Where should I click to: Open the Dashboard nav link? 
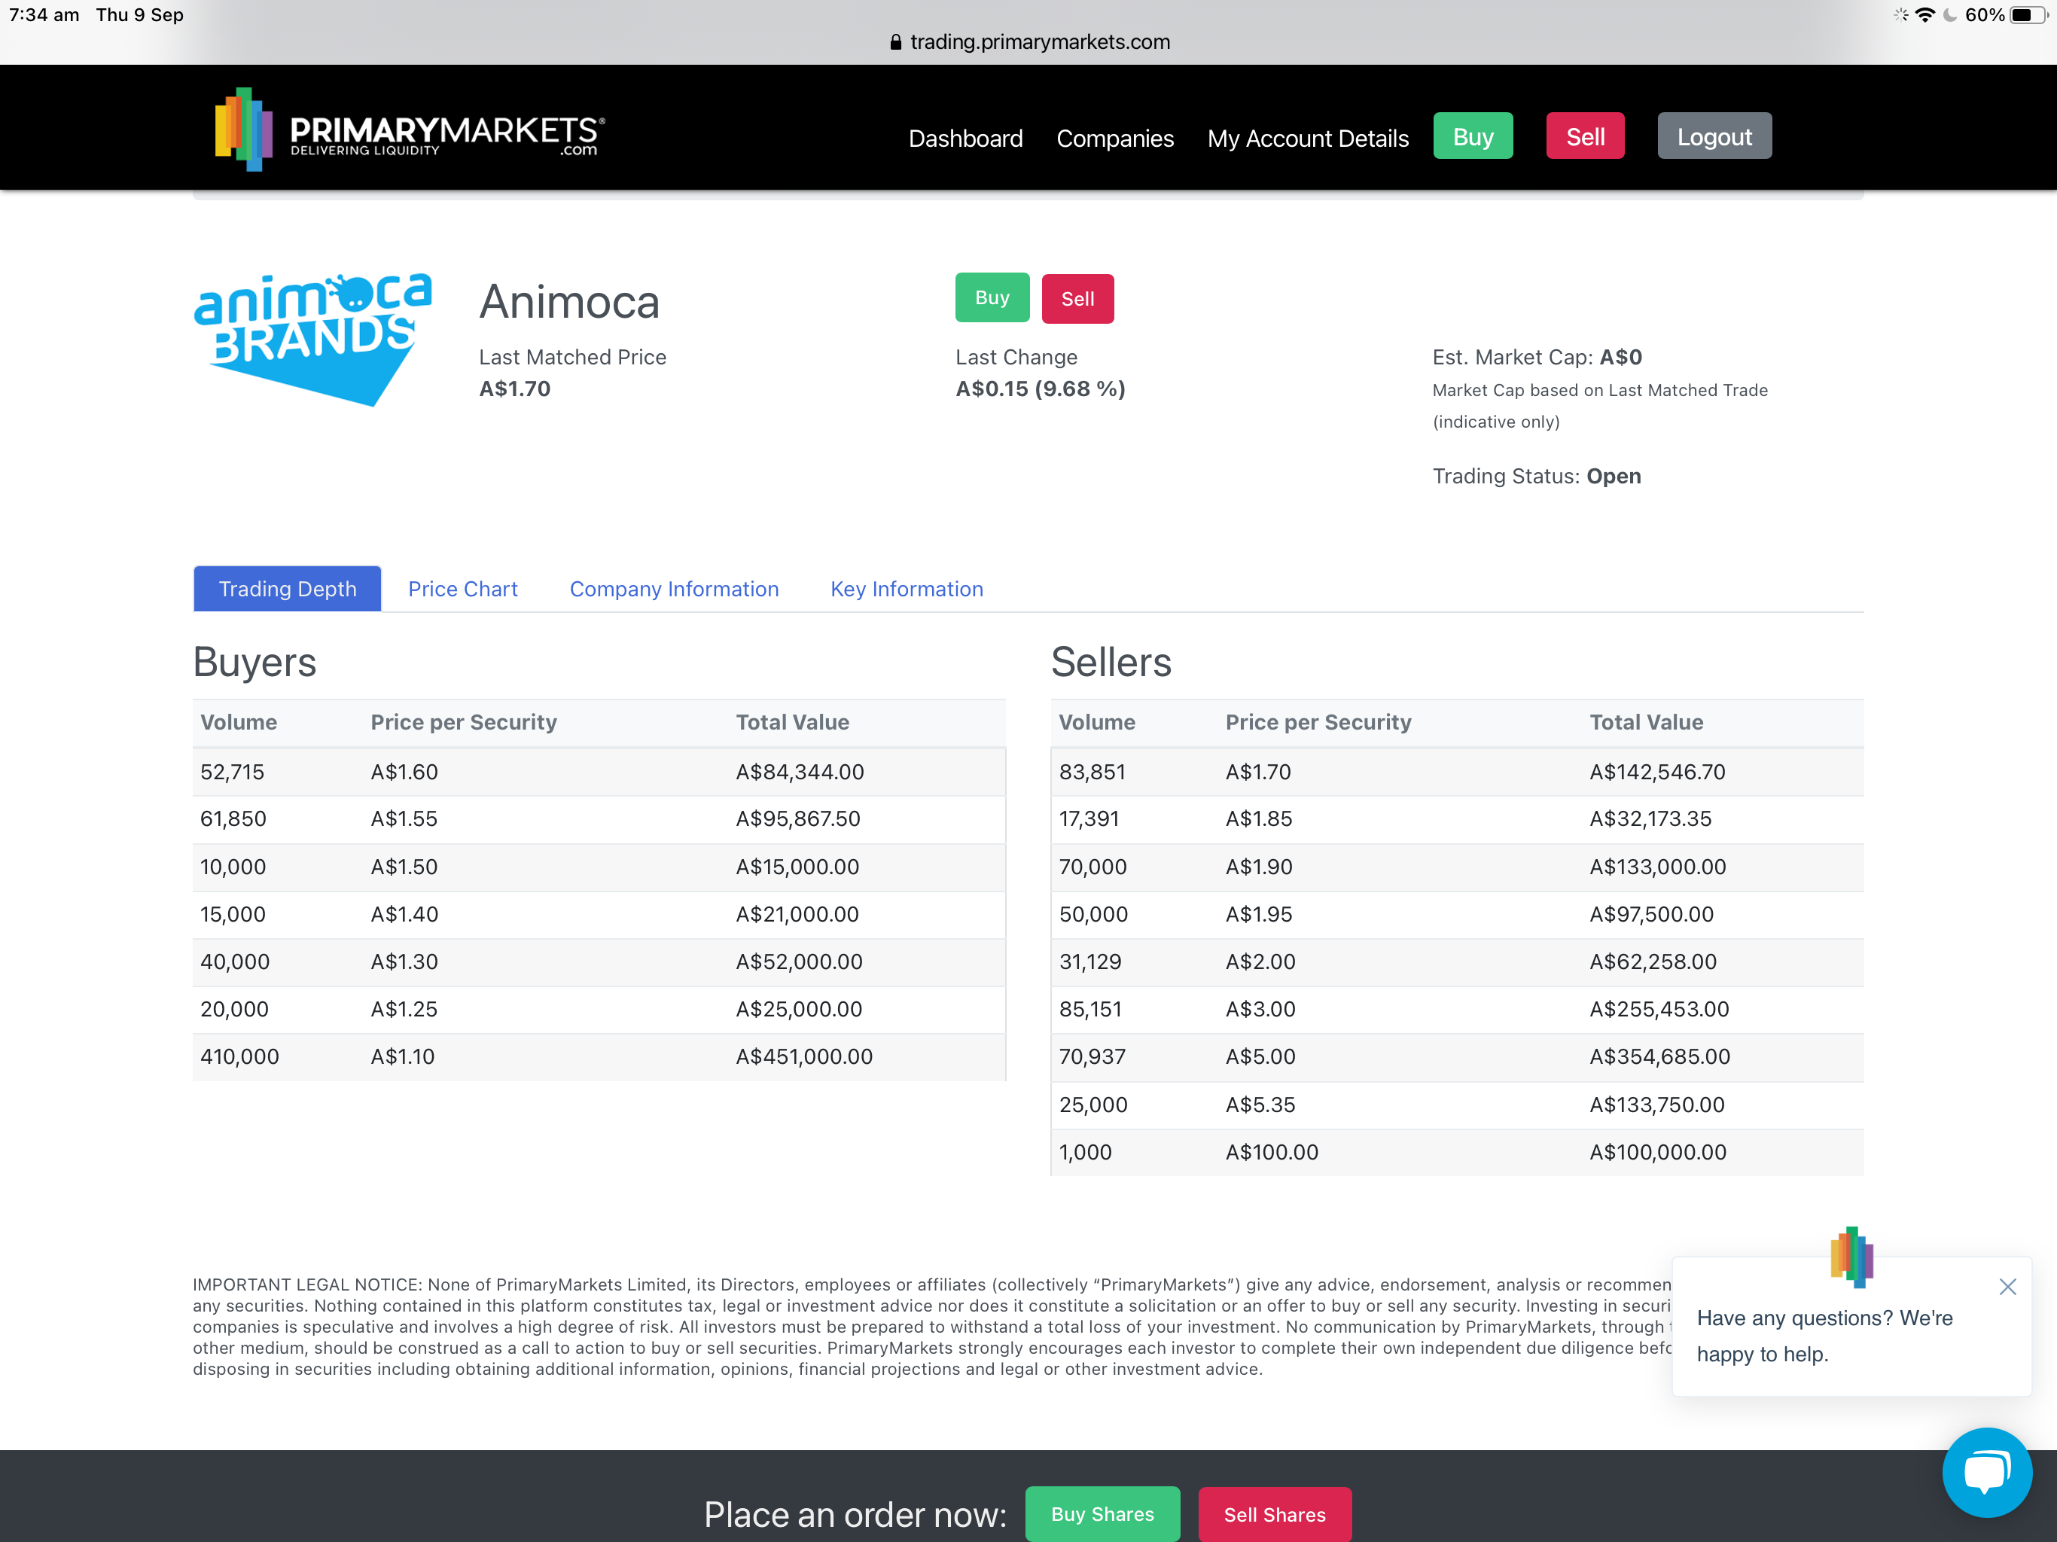(965, 138)
